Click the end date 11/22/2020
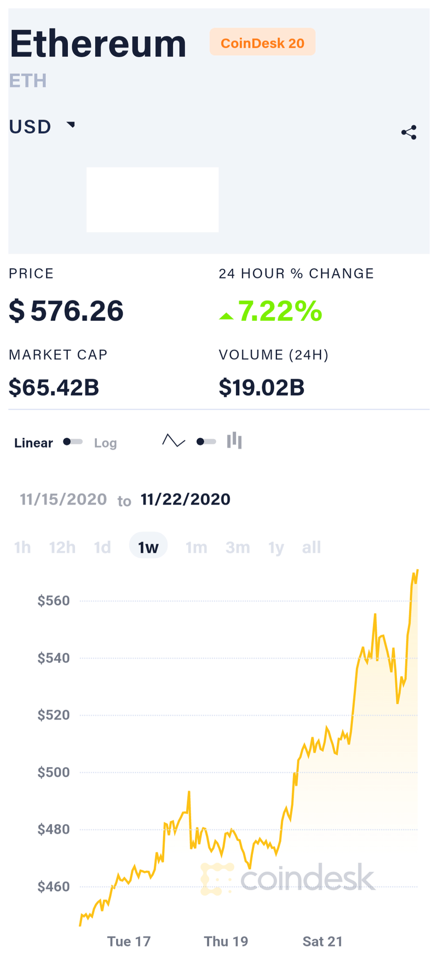 (186, 499)
